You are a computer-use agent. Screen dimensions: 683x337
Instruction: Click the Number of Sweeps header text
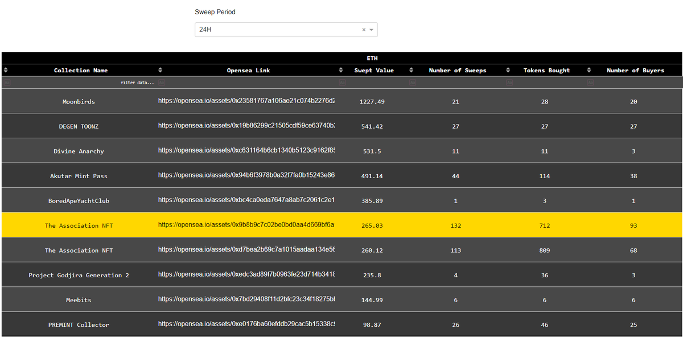[458, 71]
